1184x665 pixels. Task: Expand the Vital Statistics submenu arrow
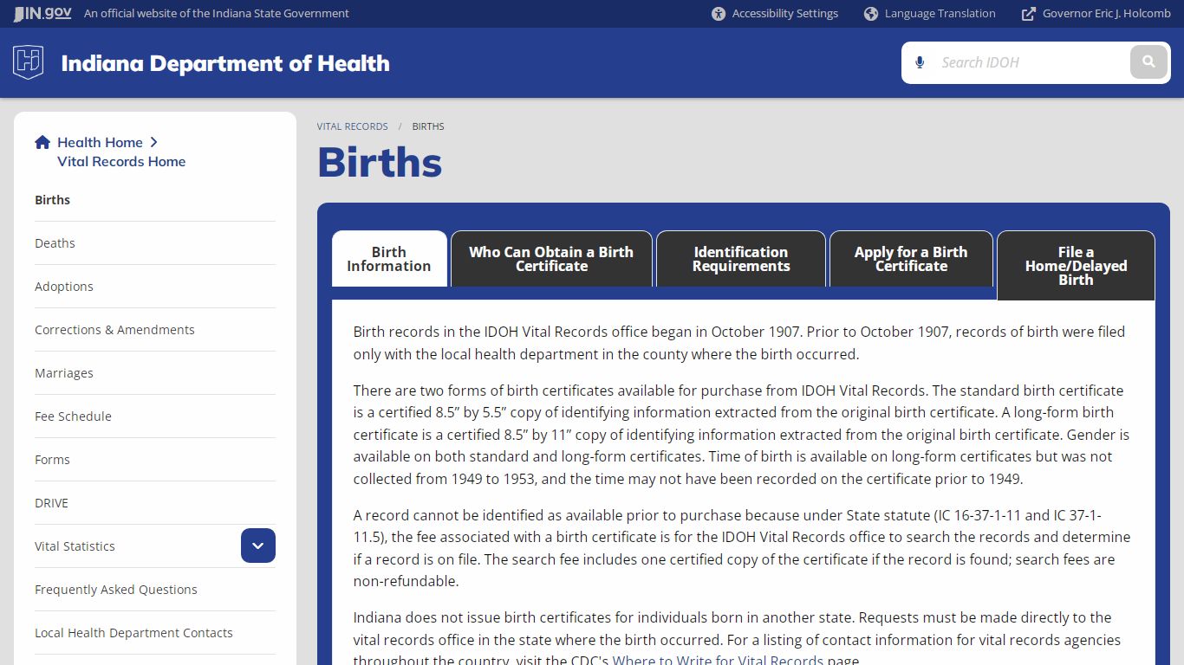pos(258,546)
